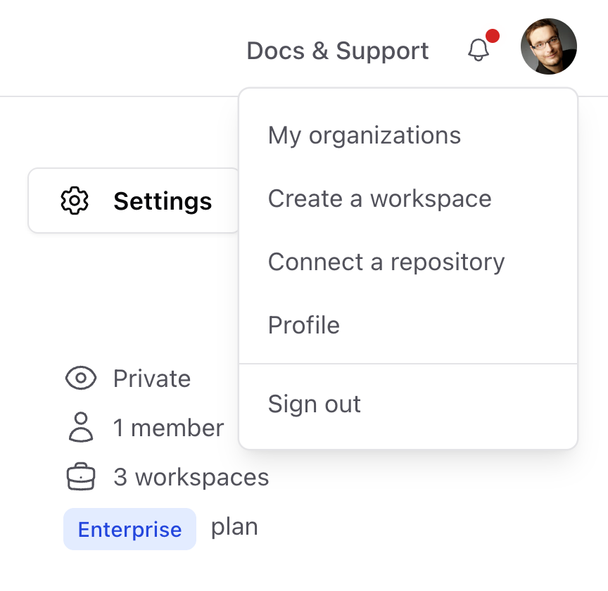
Task: Click the briefcase icon beside 3 workspaces
Action: [82, 477]
